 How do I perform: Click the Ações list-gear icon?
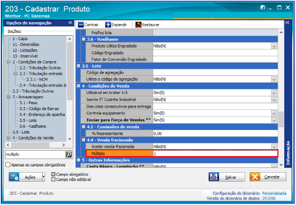pos(14,177)
